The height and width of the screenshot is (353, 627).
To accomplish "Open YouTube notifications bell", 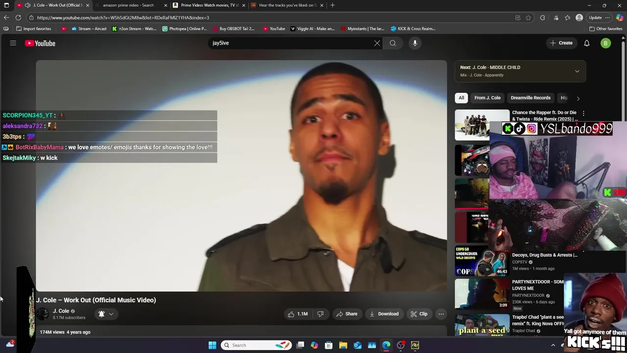I will click(587, 43).
